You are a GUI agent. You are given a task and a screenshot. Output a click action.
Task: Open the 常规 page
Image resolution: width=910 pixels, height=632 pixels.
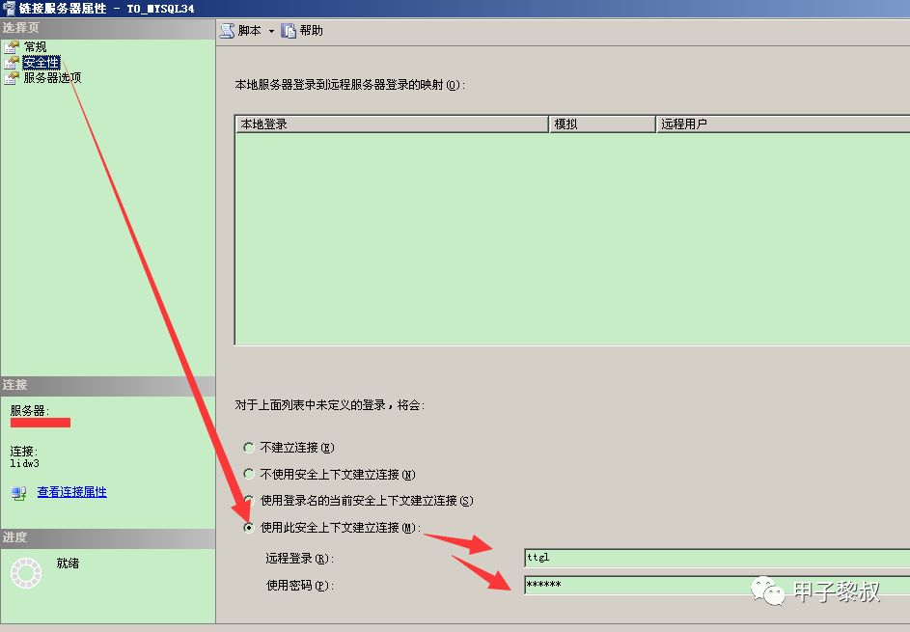tap(35, 46)
